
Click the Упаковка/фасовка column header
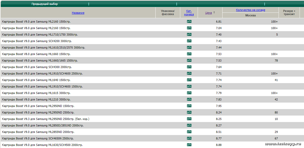click(168, 13)
